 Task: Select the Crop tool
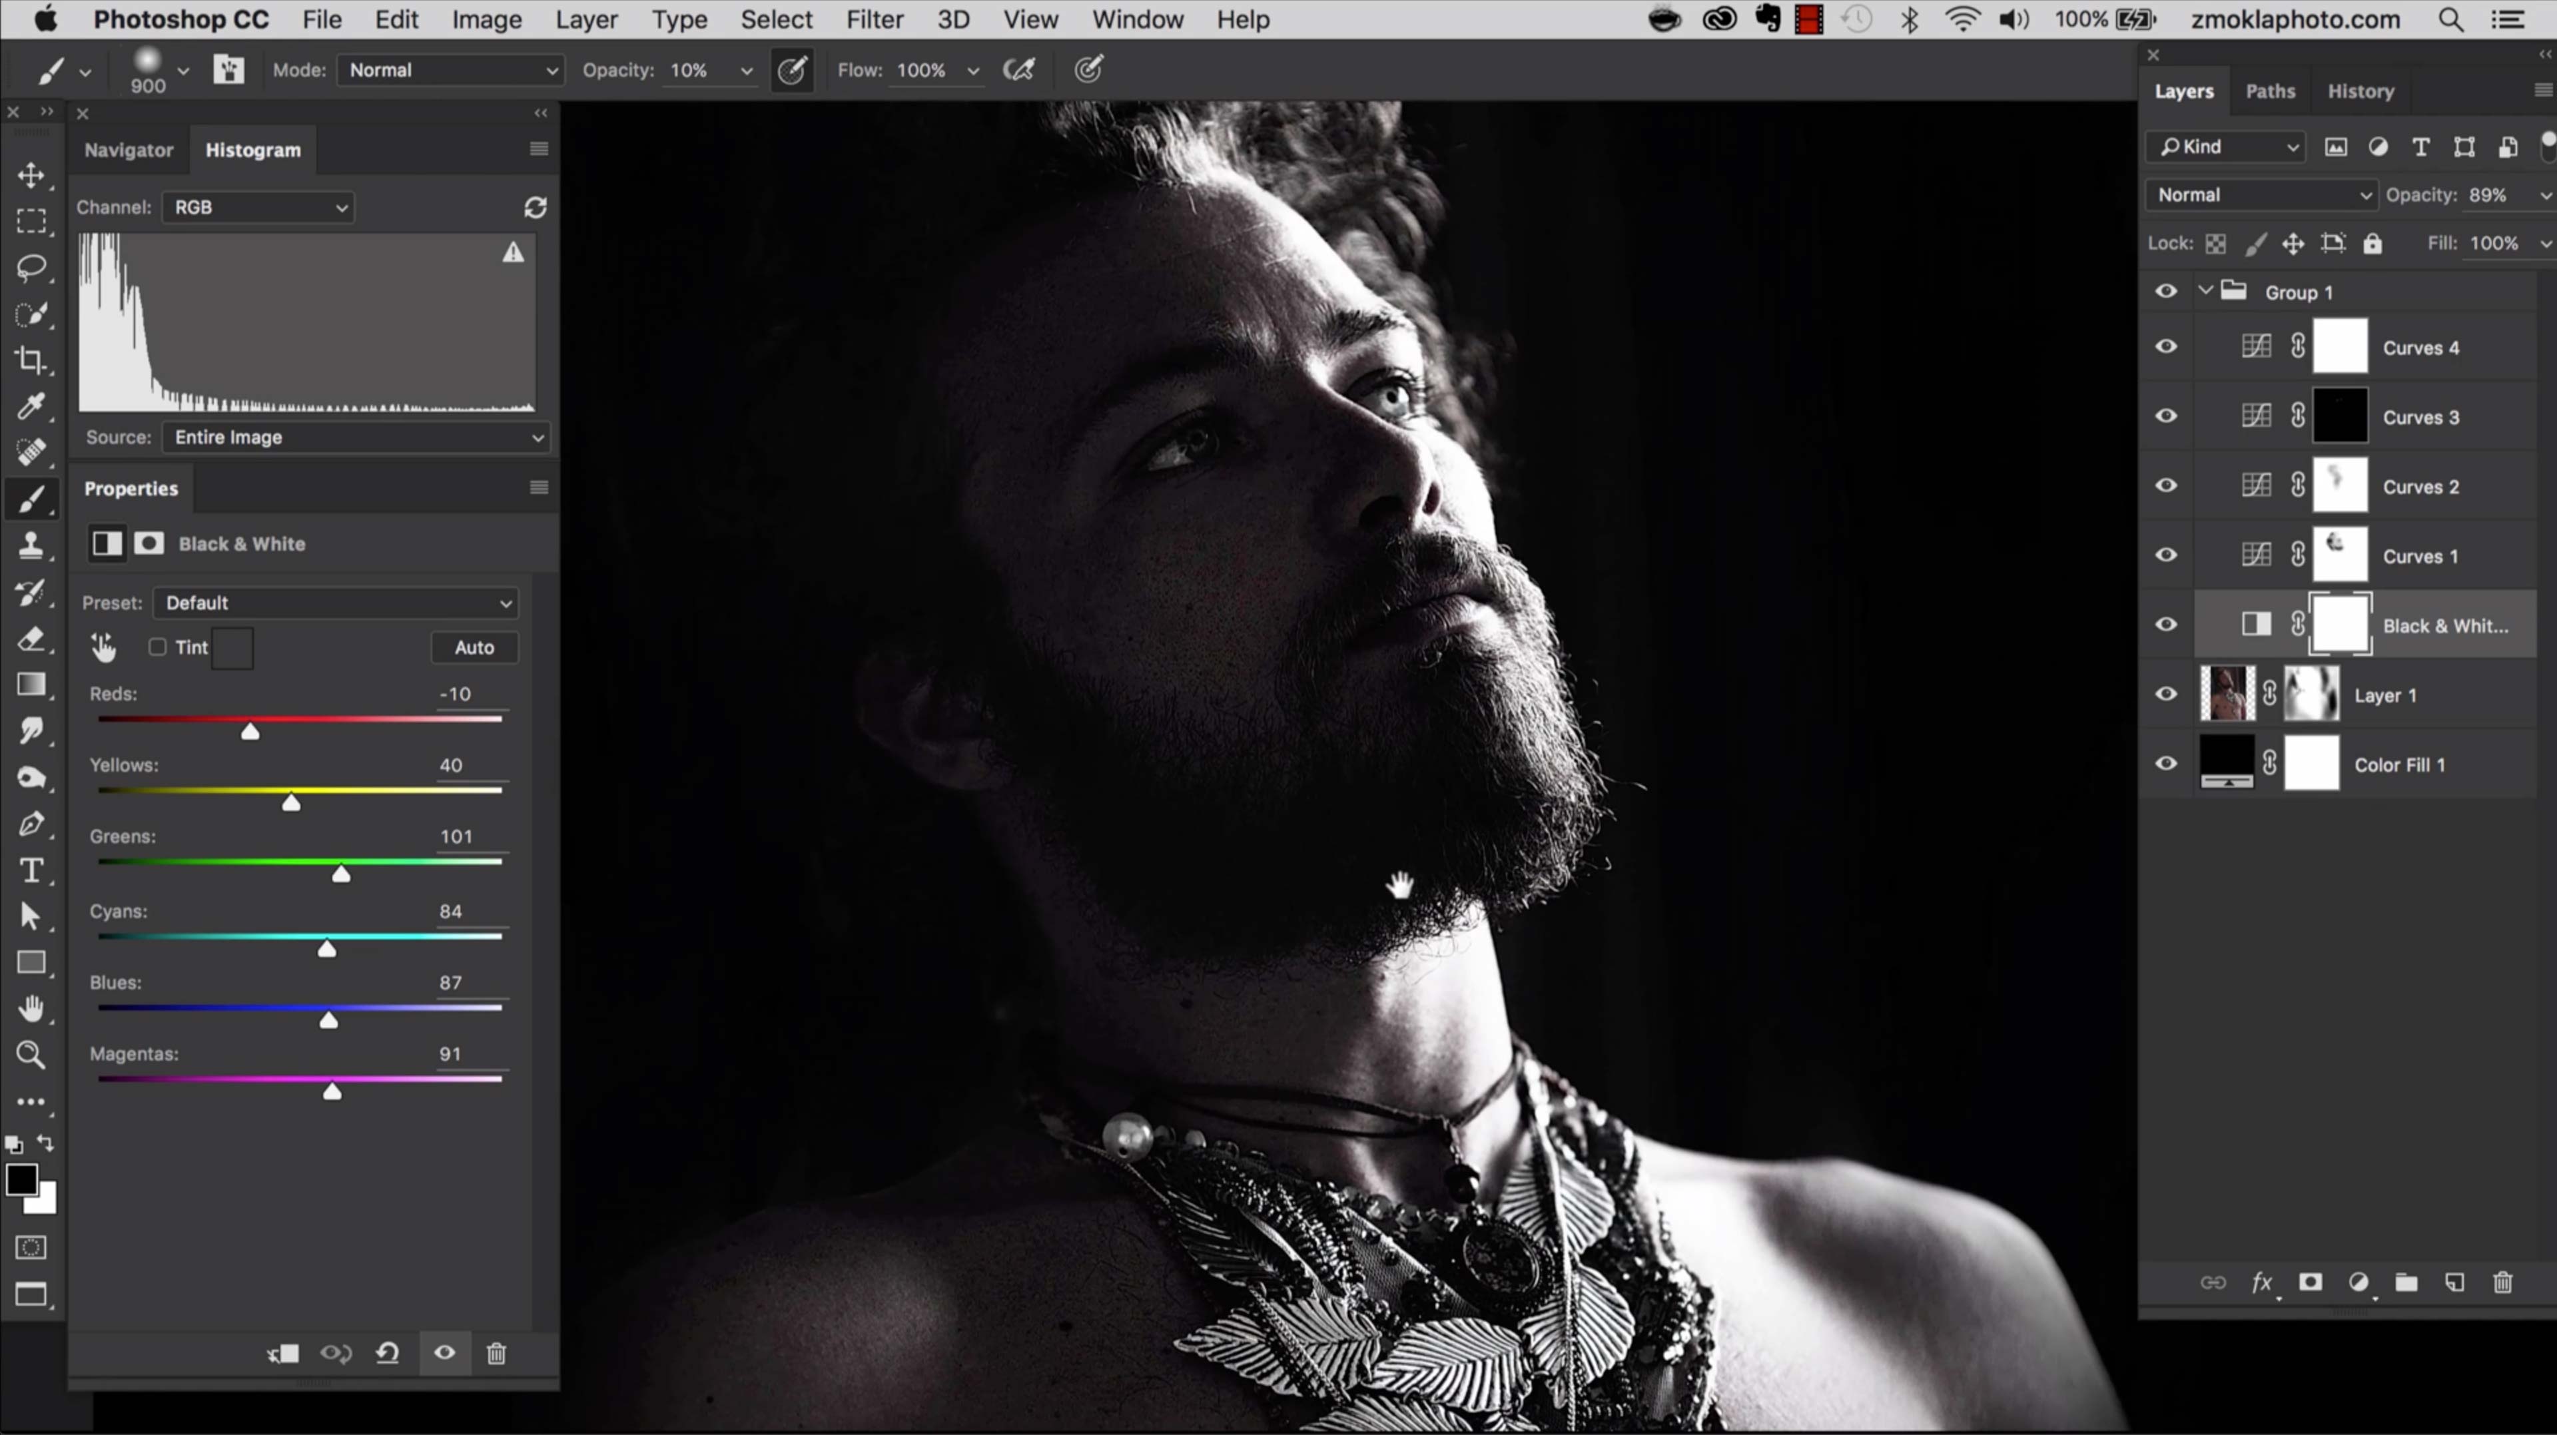pos(31,360)
